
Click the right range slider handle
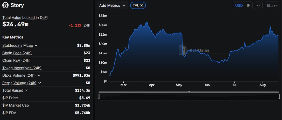pos(279,96)
